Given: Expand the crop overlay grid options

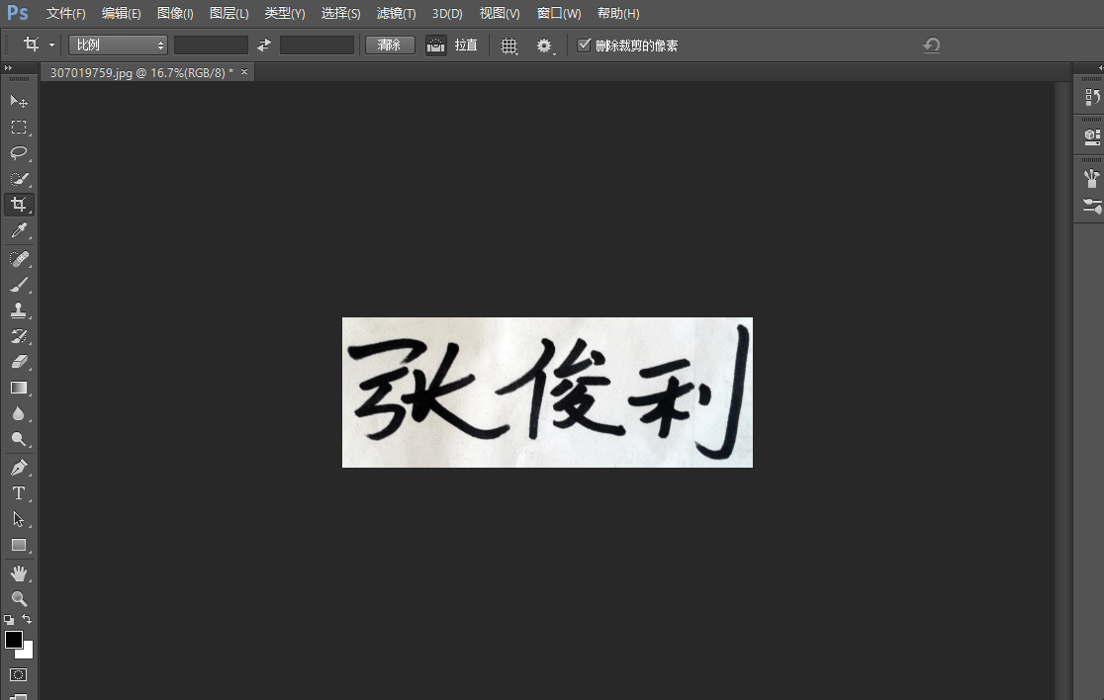Looking at the screenshot, I should point(509,45).
